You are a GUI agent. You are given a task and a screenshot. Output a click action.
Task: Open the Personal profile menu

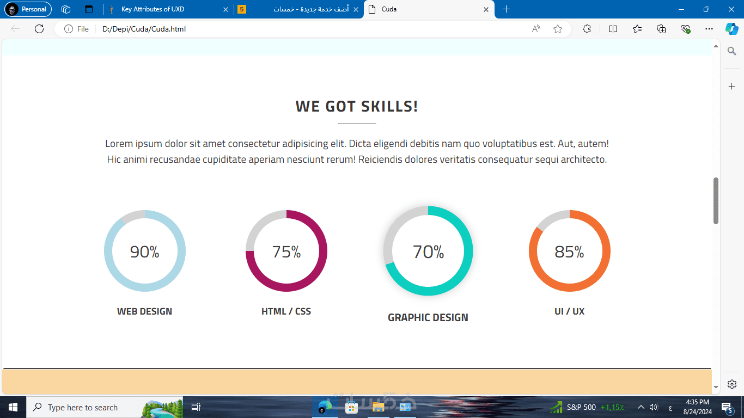point(28,9)
